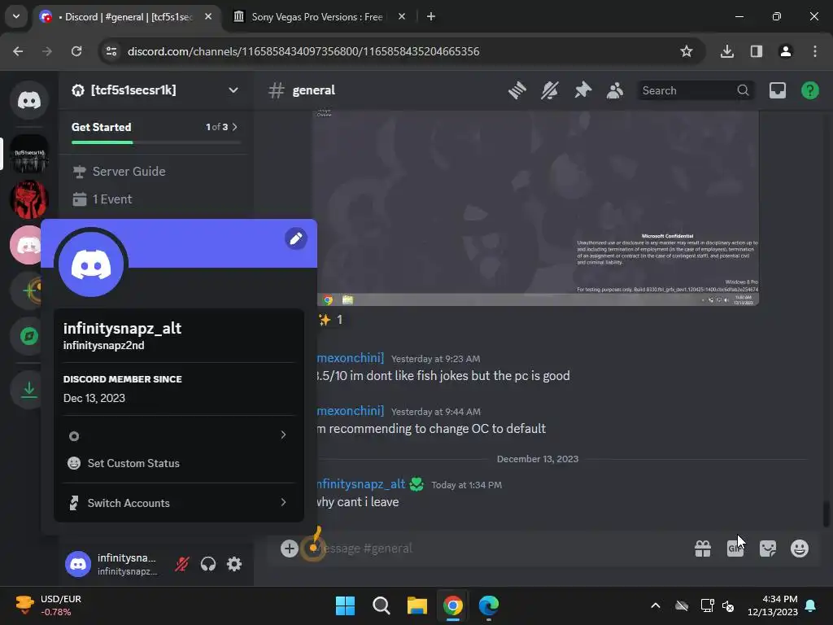The image size is (833, 625).
Task: Click infinitysnapz_alt username in chat message
Action: click(x=360, y=484)
